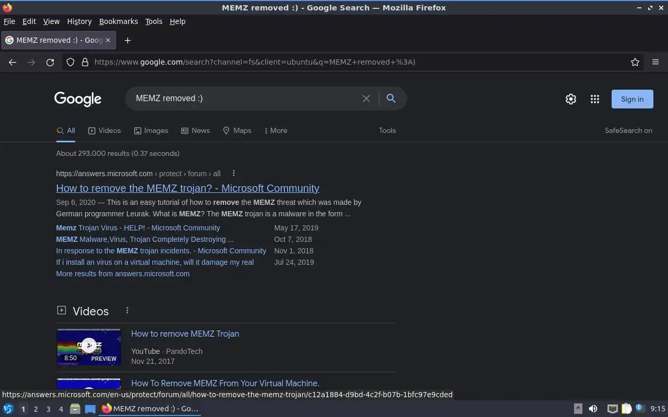668x417 pixels.
Task: Switch to workspace 3
Action: 48,409
